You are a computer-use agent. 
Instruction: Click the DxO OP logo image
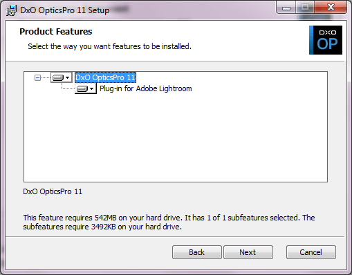[x=326, y=40]
